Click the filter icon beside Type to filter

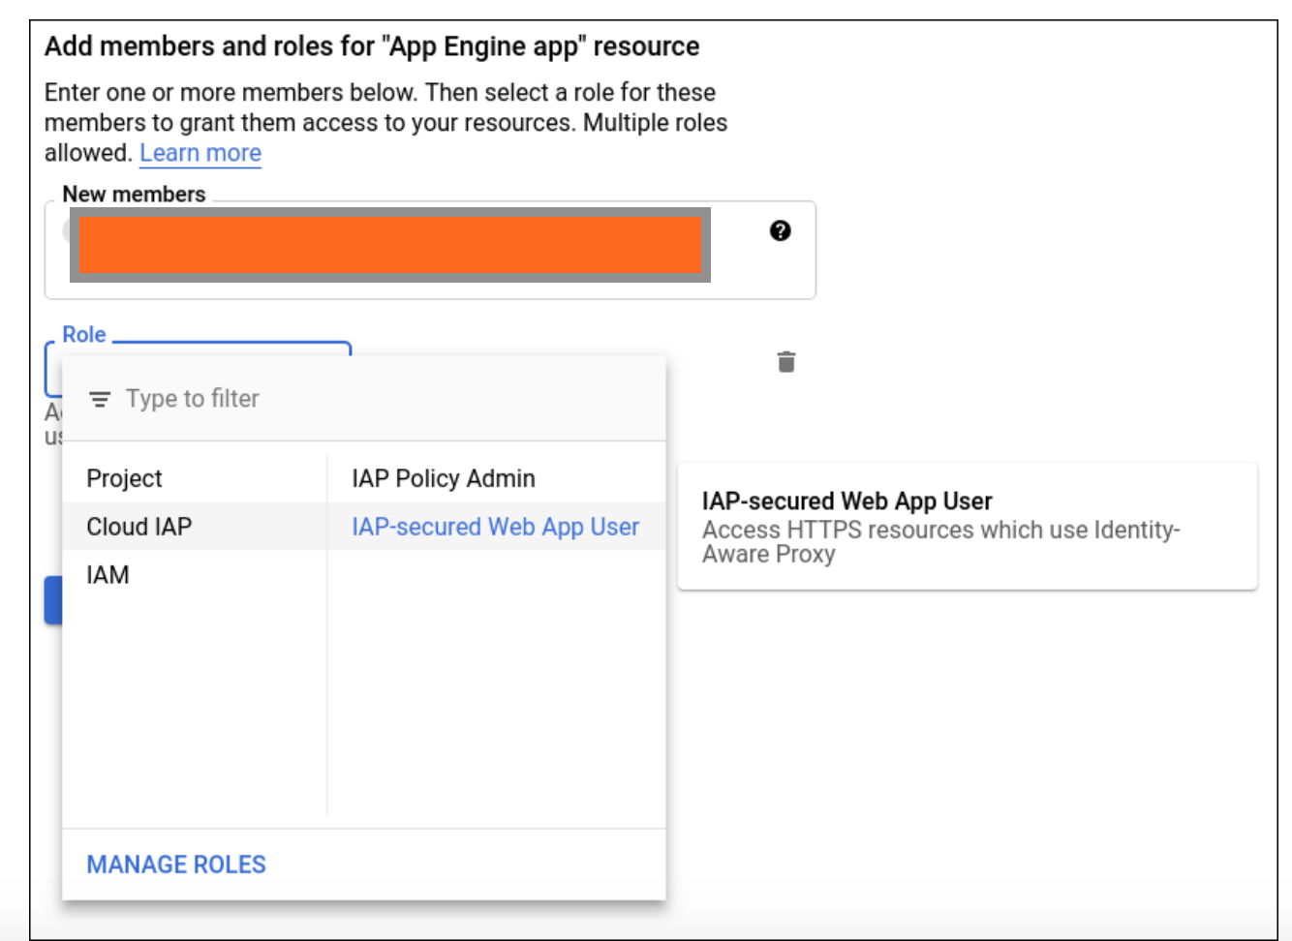click(100, 399)
